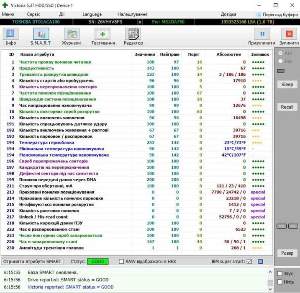Viewport: 300px width, 293px height.
Task: Click the Залишок column header
Action: point(260,54)
